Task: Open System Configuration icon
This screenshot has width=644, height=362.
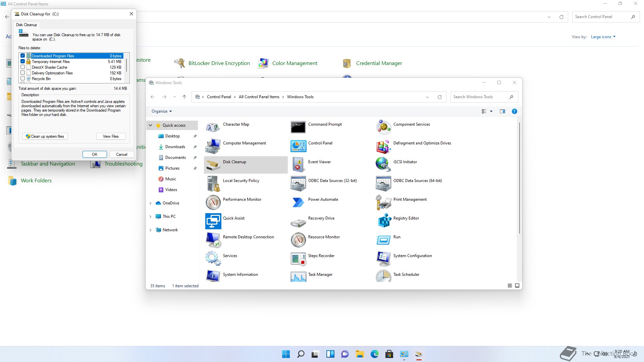Action: coord(383,259)
